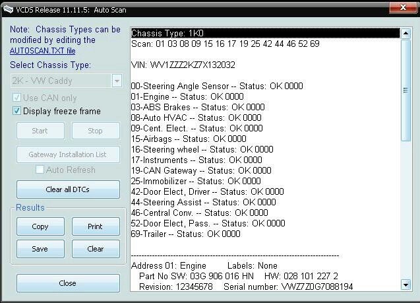
Task: Click the vertical scrollbar thumb
Action: click(x=405, y=90)
